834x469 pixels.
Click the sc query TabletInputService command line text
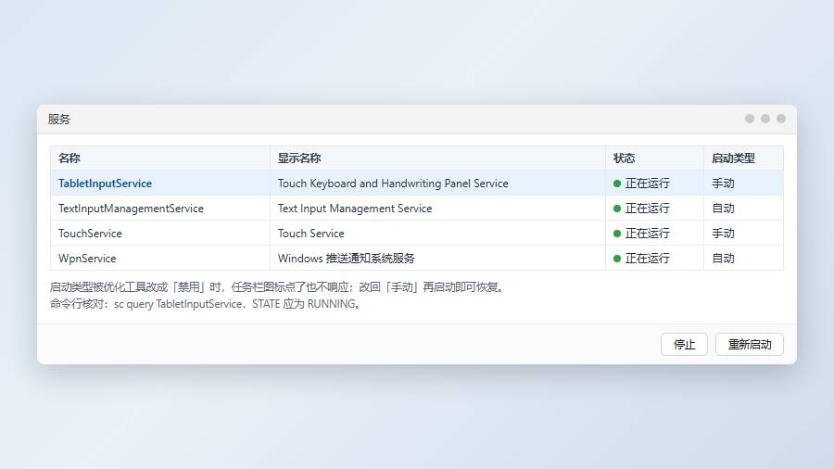pos(178,304)
